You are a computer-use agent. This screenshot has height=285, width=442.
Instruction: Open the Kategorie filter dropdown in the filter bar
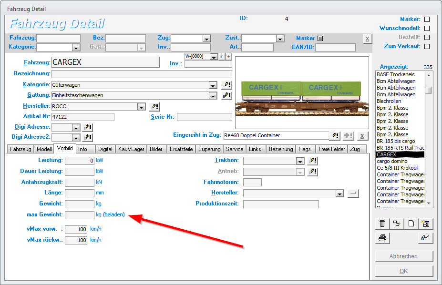(x=76, y=48)
